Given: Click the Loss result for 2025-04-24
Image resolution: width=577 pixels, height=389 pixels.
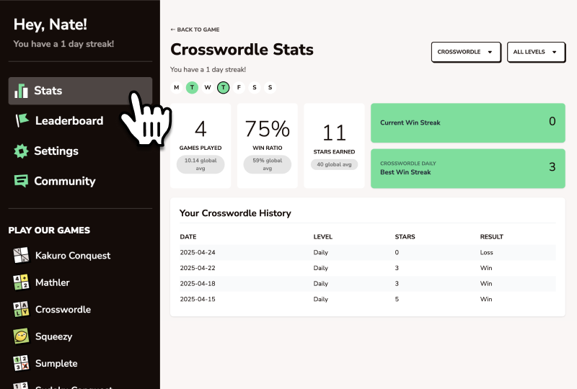Looking at the screenshot, I should 486,252.
